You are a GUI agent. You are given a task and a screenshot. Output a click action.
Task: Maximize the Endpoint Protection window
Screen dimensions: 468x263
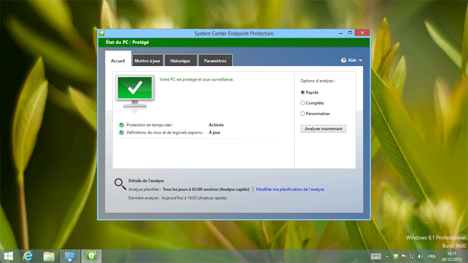coord(350,33)
